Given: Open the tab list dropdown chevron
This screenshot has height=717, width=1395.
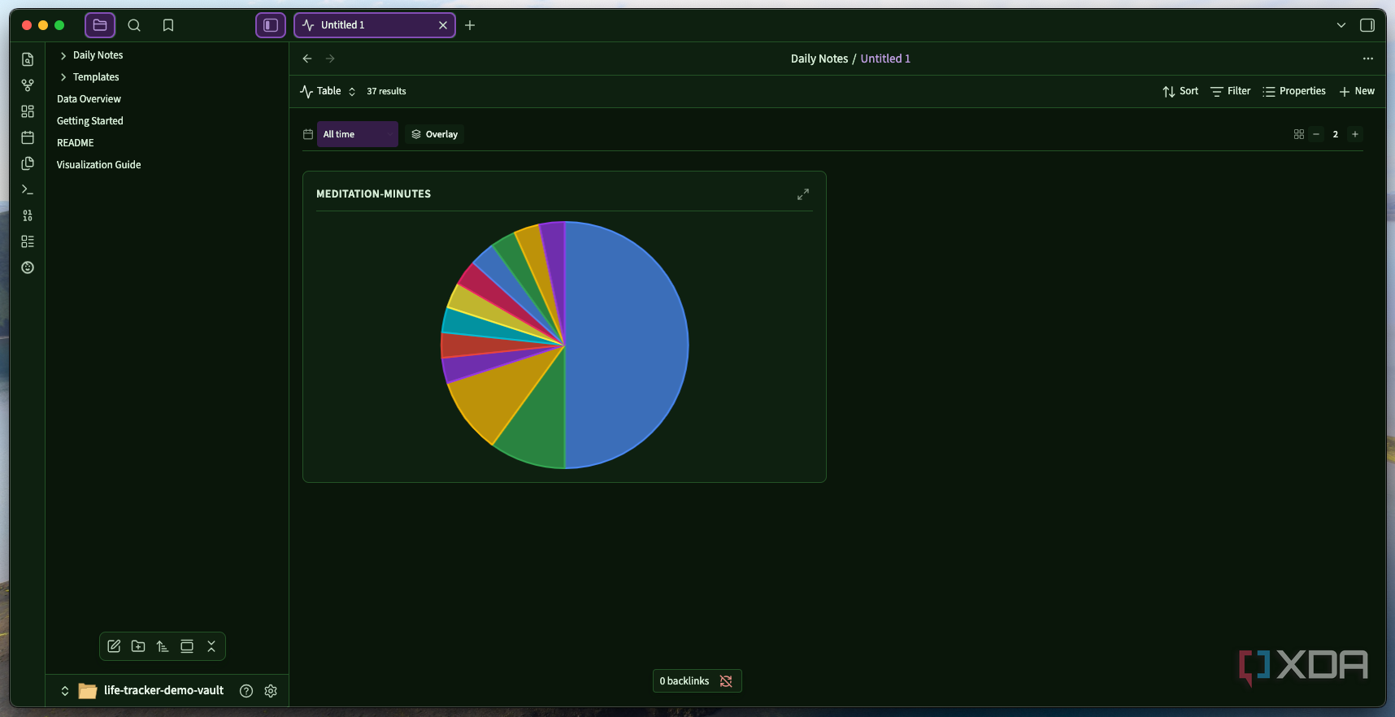Looking at the screenshot, I should 1341,25.
